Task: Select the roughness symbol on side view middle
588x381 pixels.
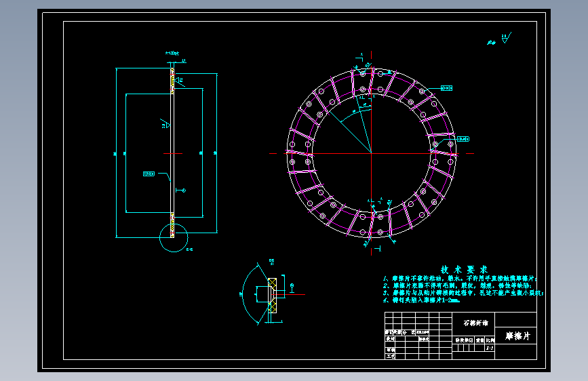Action: (165, 124)
